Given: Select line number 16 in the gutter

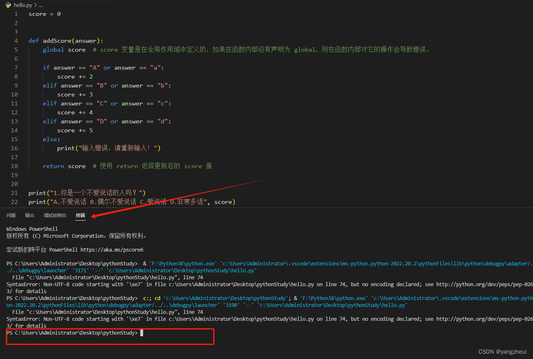Looking at the screenshot, I should pyautogui.click(x=15, y=148).
